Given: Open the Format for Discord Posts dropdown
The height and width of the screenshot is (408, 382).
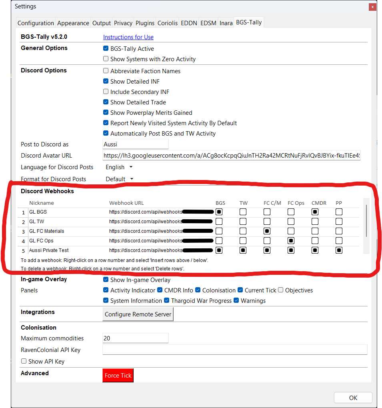Looking at the screenshot, I should (x=120, y=179).
